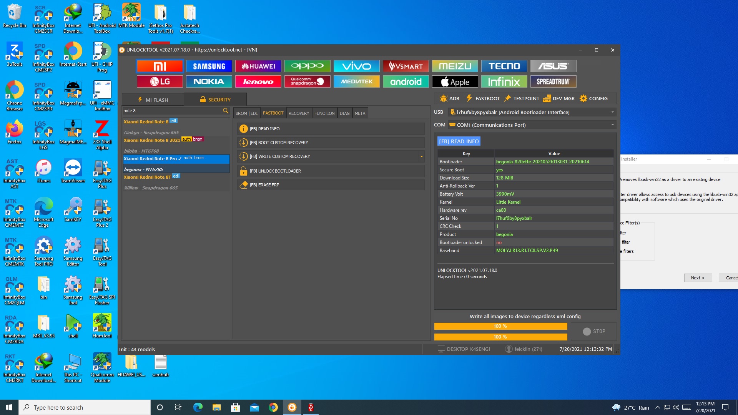The image size is (738, 415).
Task: Click the STOP button
Action: (594, 331)
